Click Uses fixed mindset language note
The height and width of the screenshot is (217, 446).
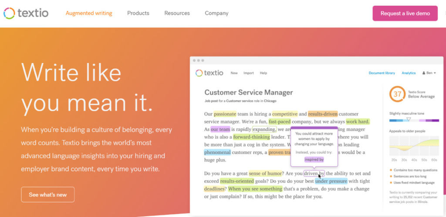(x=412, y=182)
